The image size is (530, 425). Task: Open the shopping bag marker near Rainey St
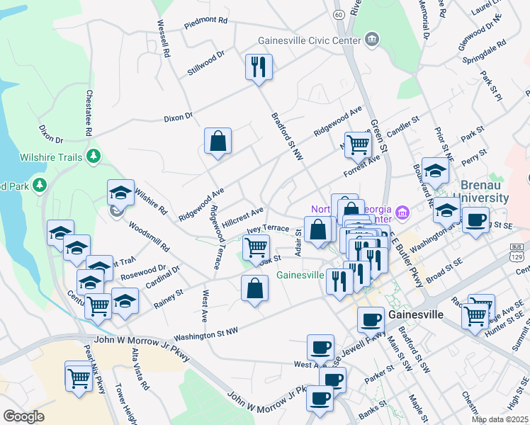click(254, 288)
